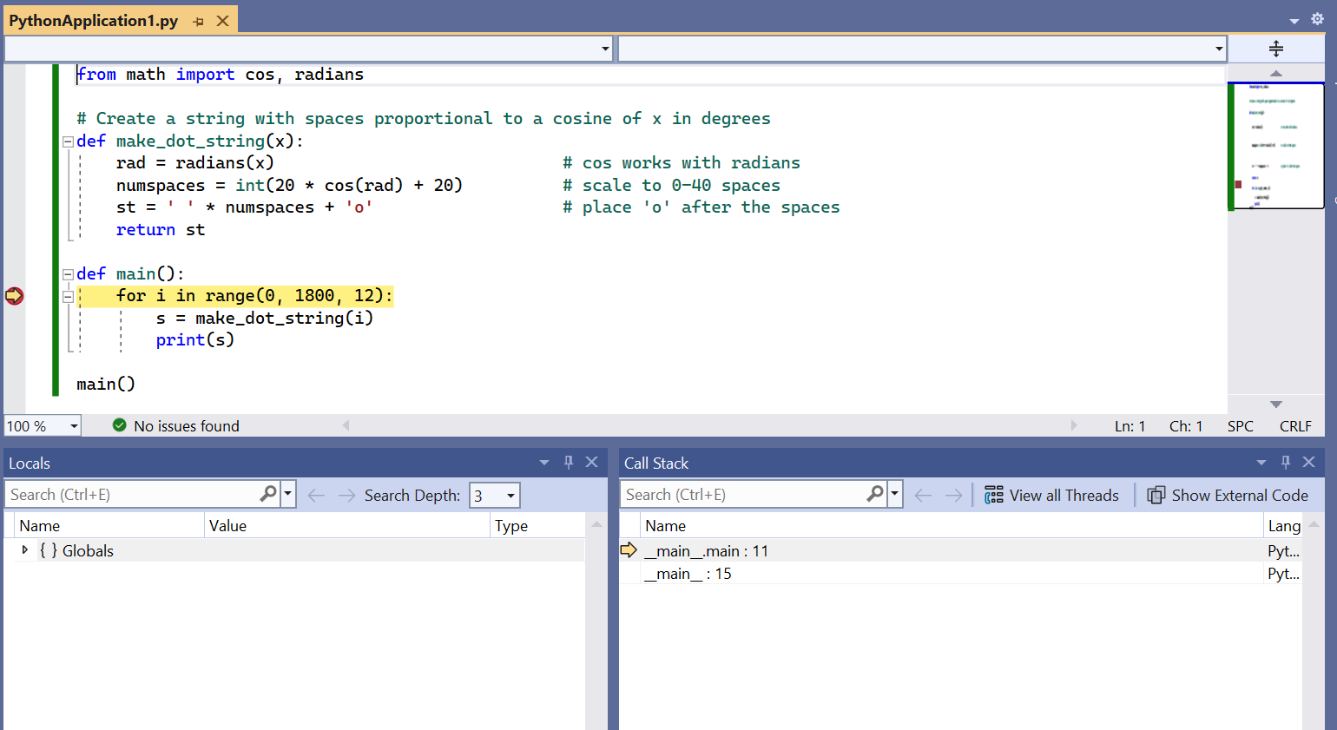
Task: Open the Search Depth dropdown
Action: 510,494
